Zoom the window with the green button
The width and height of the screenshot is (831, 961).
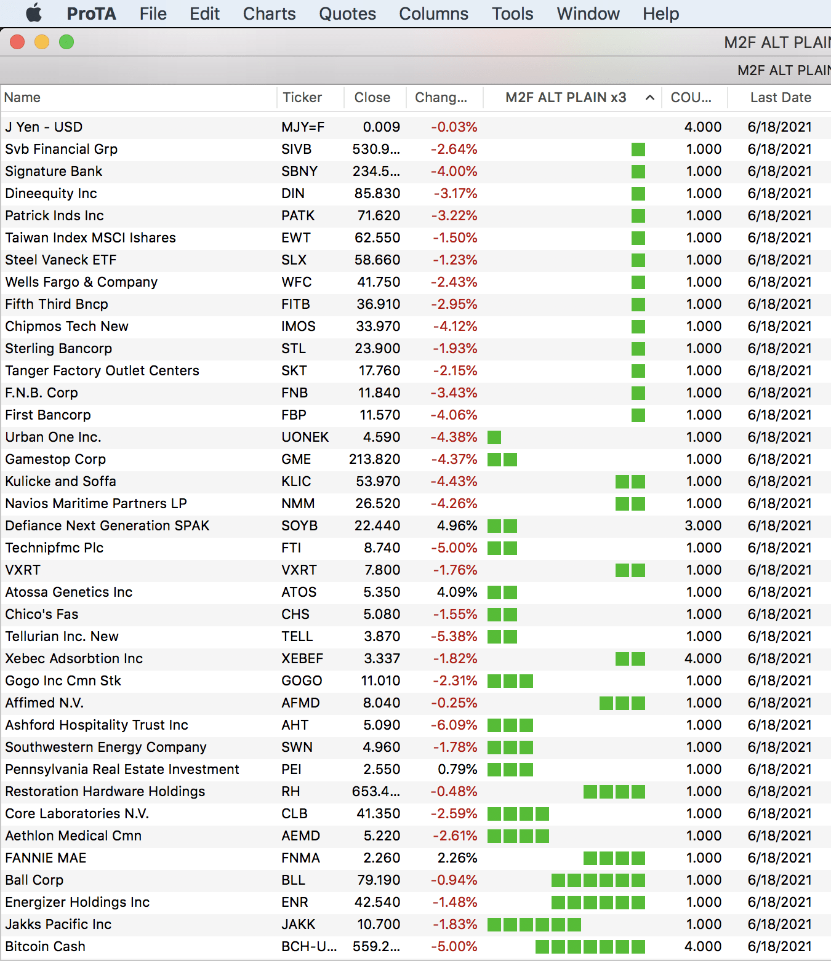66,42
